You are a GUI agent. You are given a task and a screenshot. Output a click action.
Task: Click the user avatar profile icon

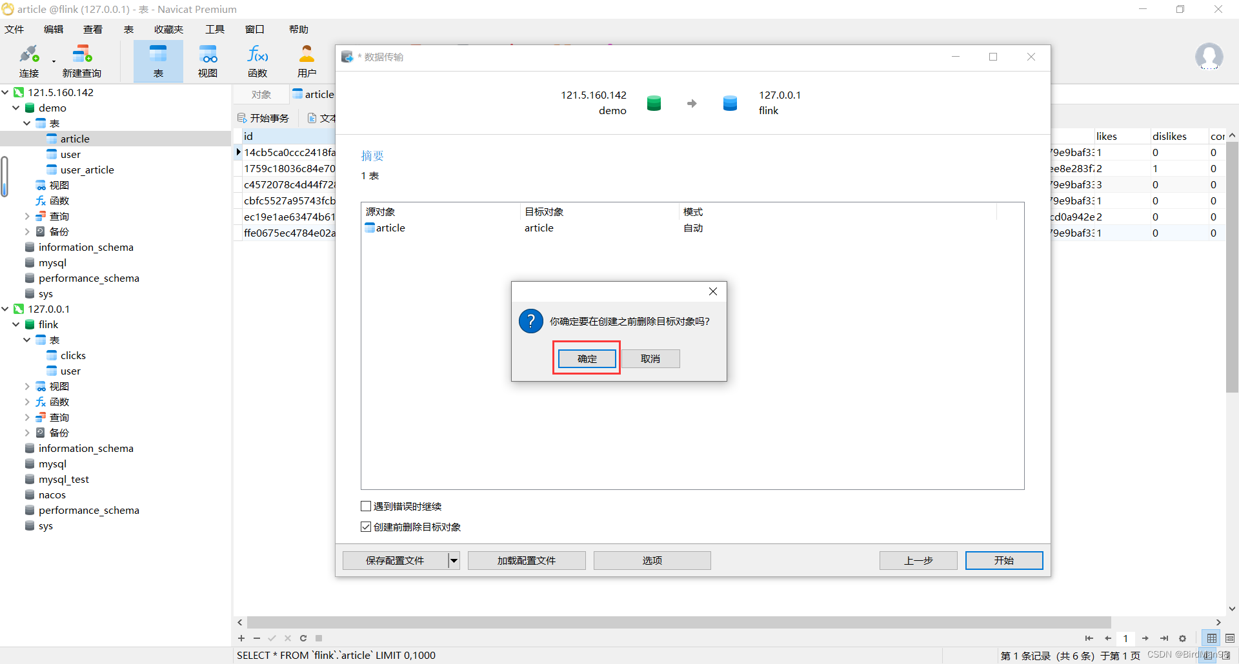(x=1209, y=57)
